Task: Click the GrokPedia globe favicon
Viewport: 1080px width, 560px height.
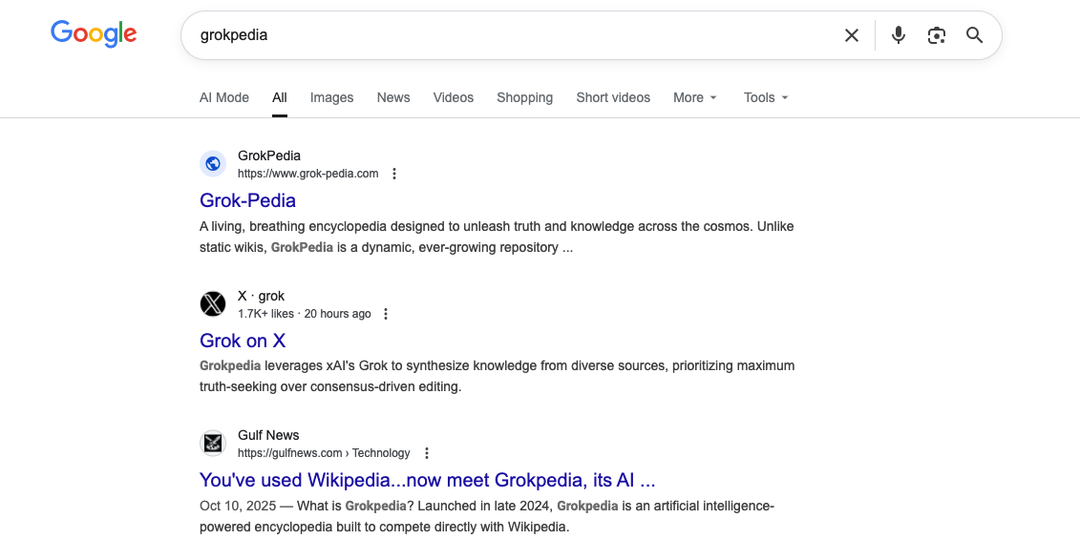Action: point(213,164)
